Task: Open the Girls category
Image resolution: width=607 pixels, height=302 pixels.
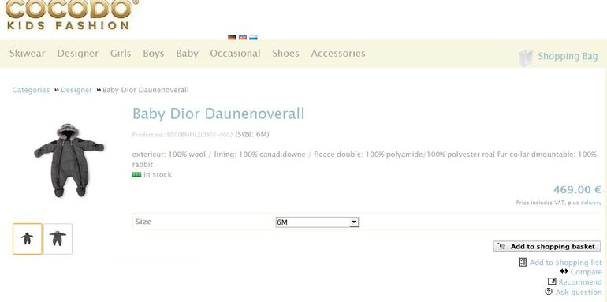Action: click(121, 54)
